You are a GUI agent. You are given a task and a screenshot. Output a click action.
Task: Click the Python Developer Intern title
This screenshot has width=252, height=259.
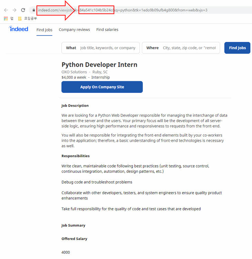click(99, 65)
